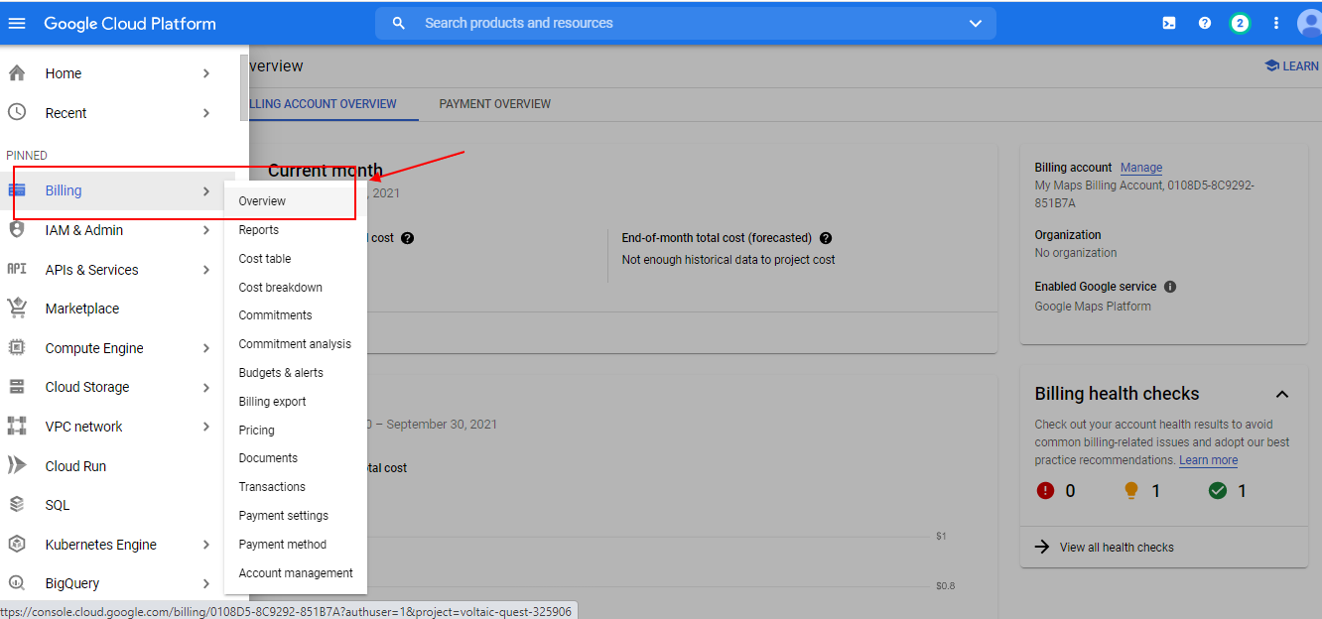Open search bar dropdown arrow
Image resolution: width=1322 pixels, height=619 pixels.
(975, 23)
